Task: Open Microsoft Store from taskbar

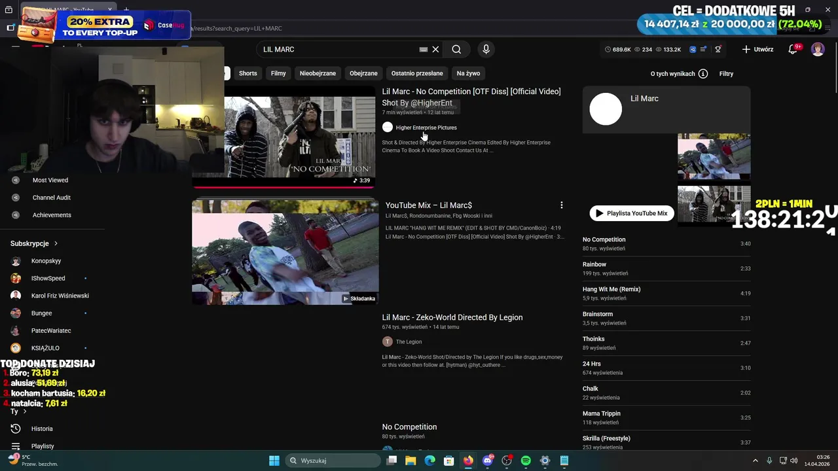Action: coord(449,461)
